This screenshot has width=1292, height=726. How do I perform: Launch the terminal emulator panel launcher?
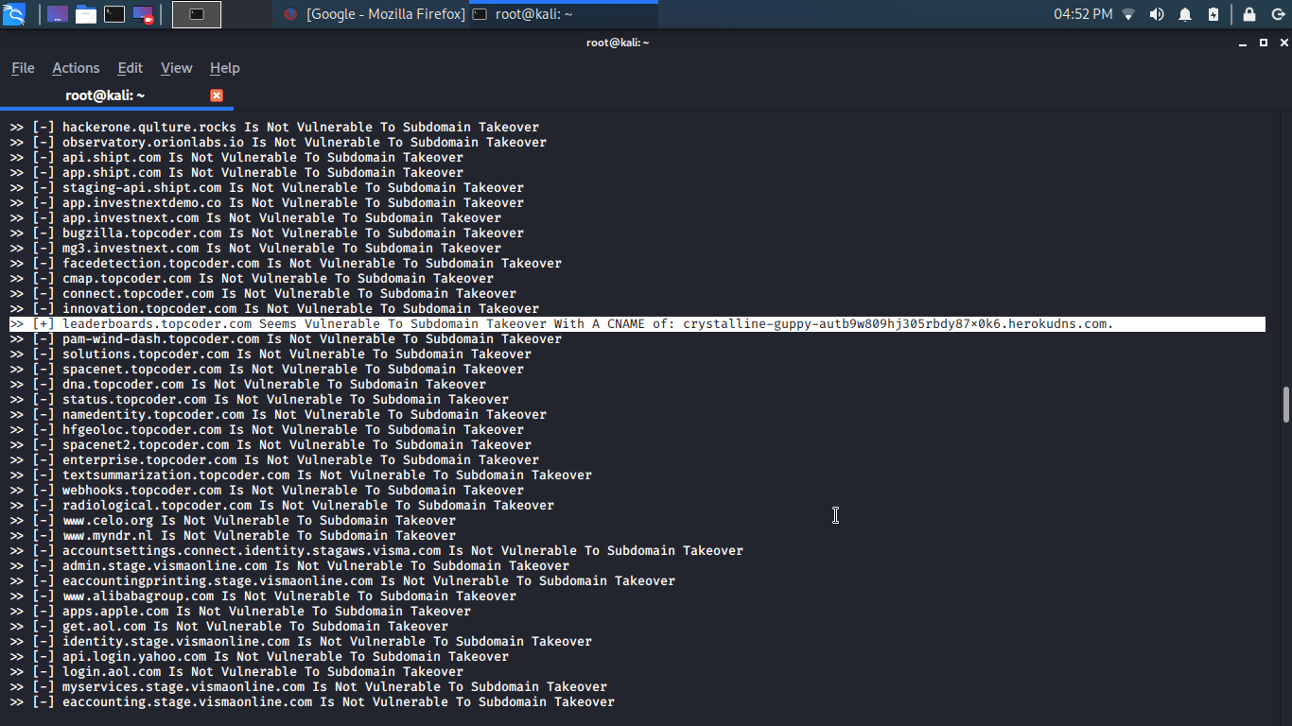coord(114,14)
